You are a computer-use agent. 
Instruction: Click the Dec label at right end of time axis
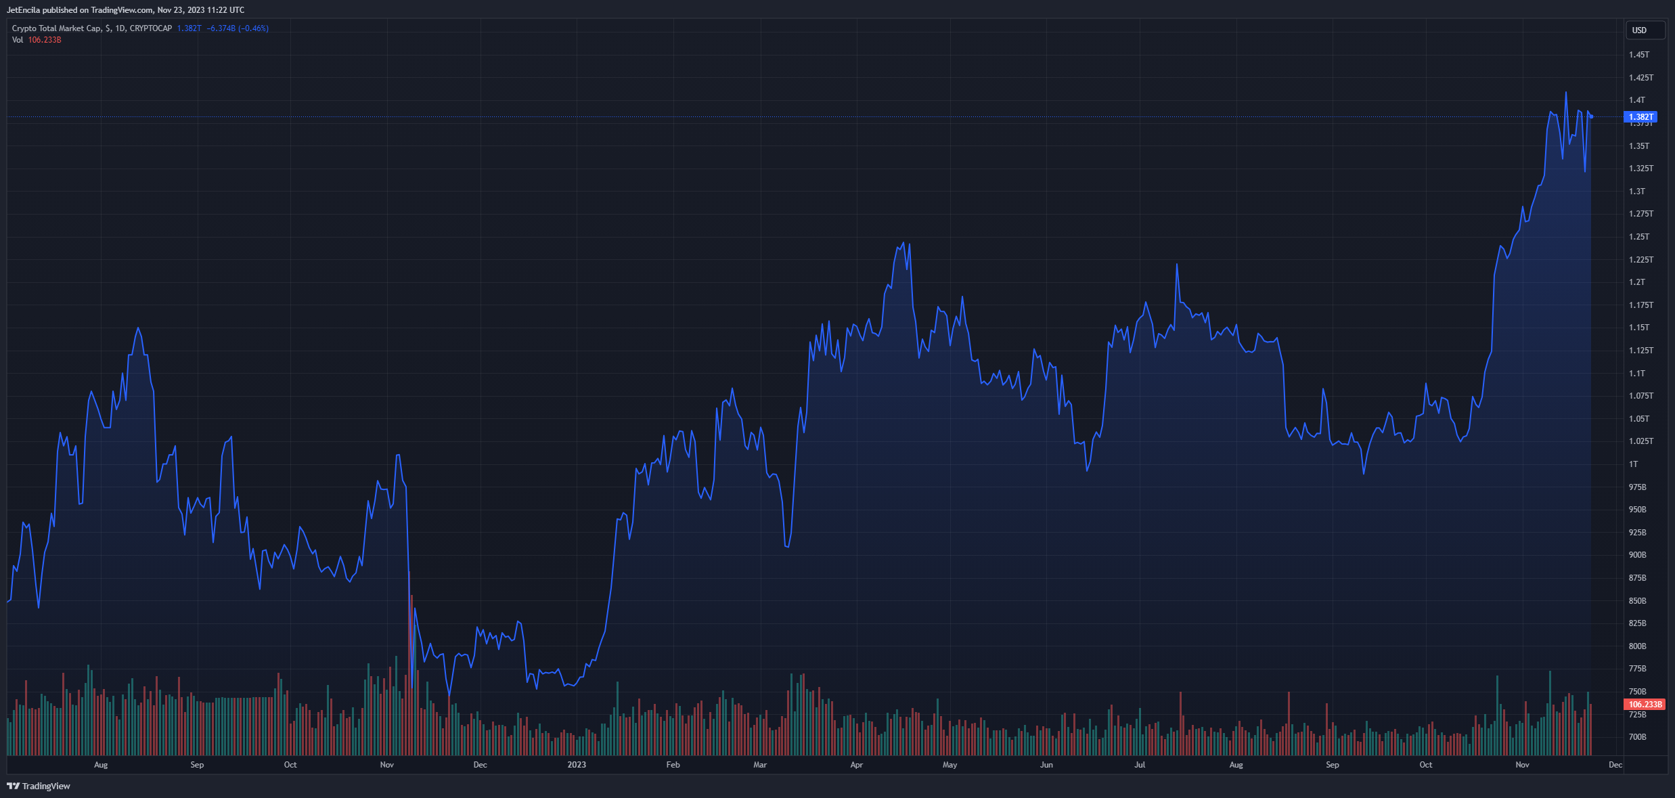1615,765
